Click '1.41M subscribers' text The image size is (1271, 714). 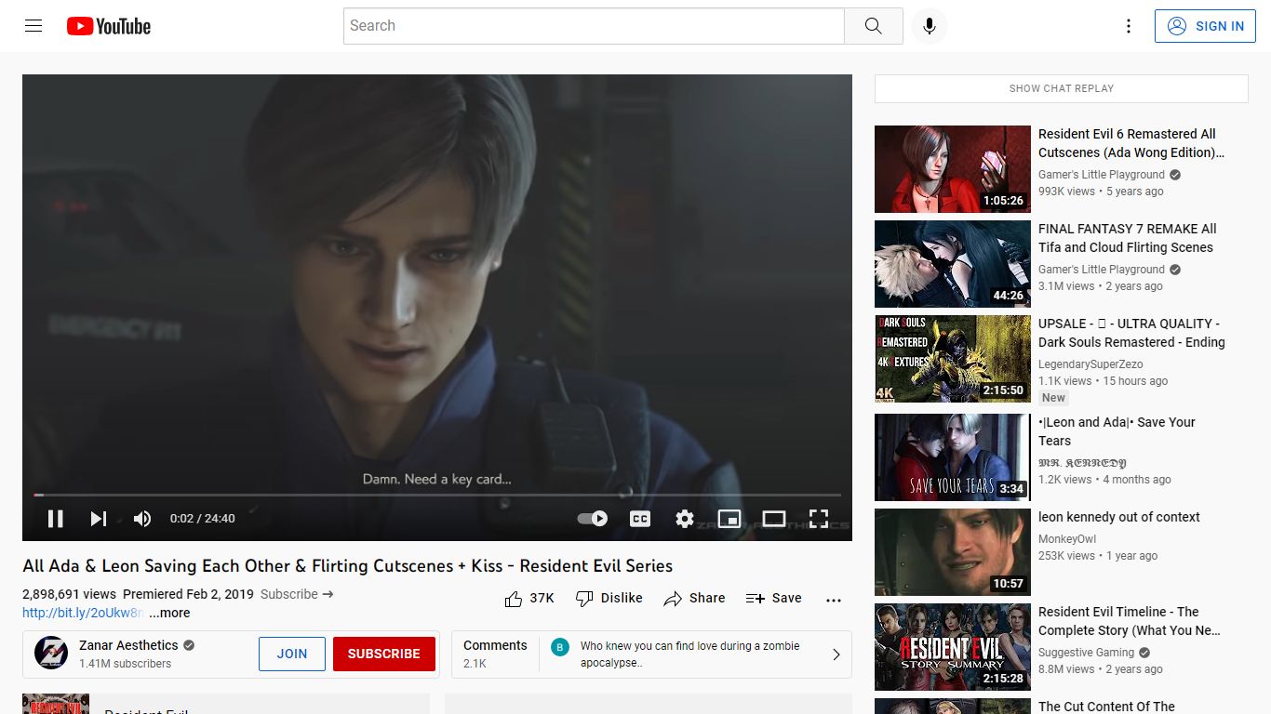126,664
